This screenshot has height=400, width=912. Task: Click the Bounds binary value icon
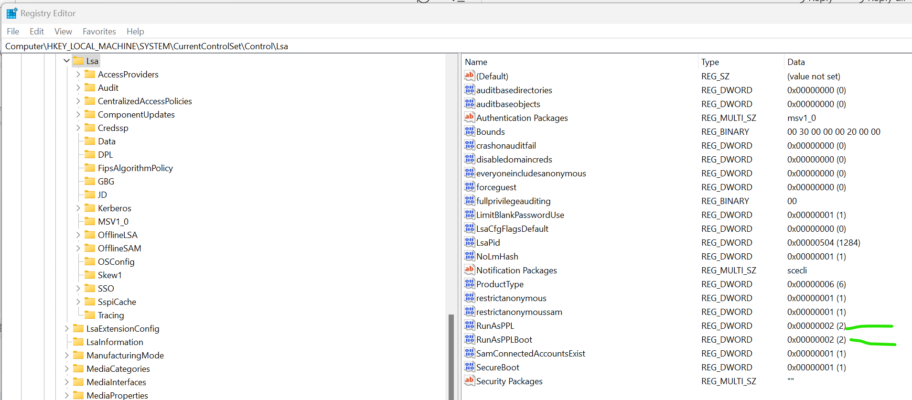point(470,131)
